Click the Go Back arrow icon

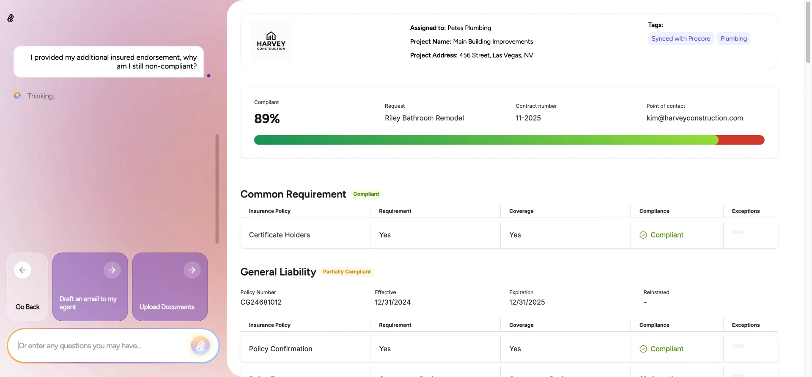click(22, 270)
